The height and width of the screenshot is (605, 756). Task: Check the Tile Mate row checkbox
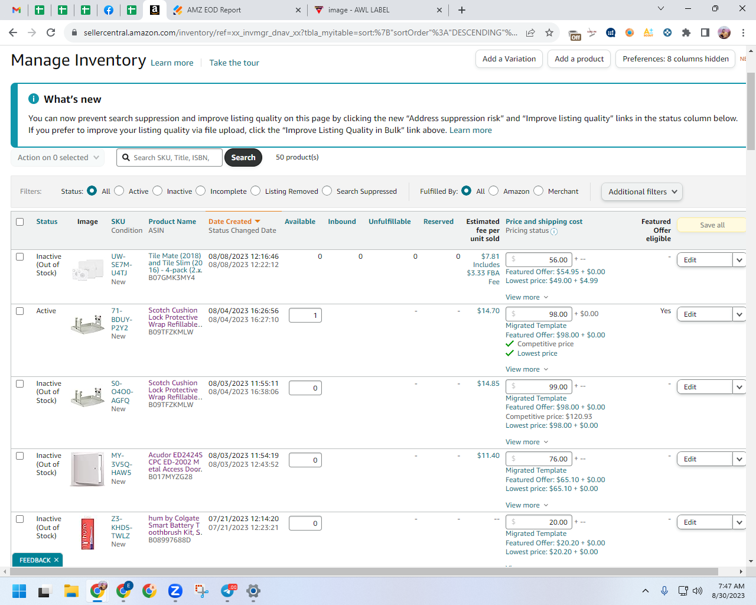point(20,257)
